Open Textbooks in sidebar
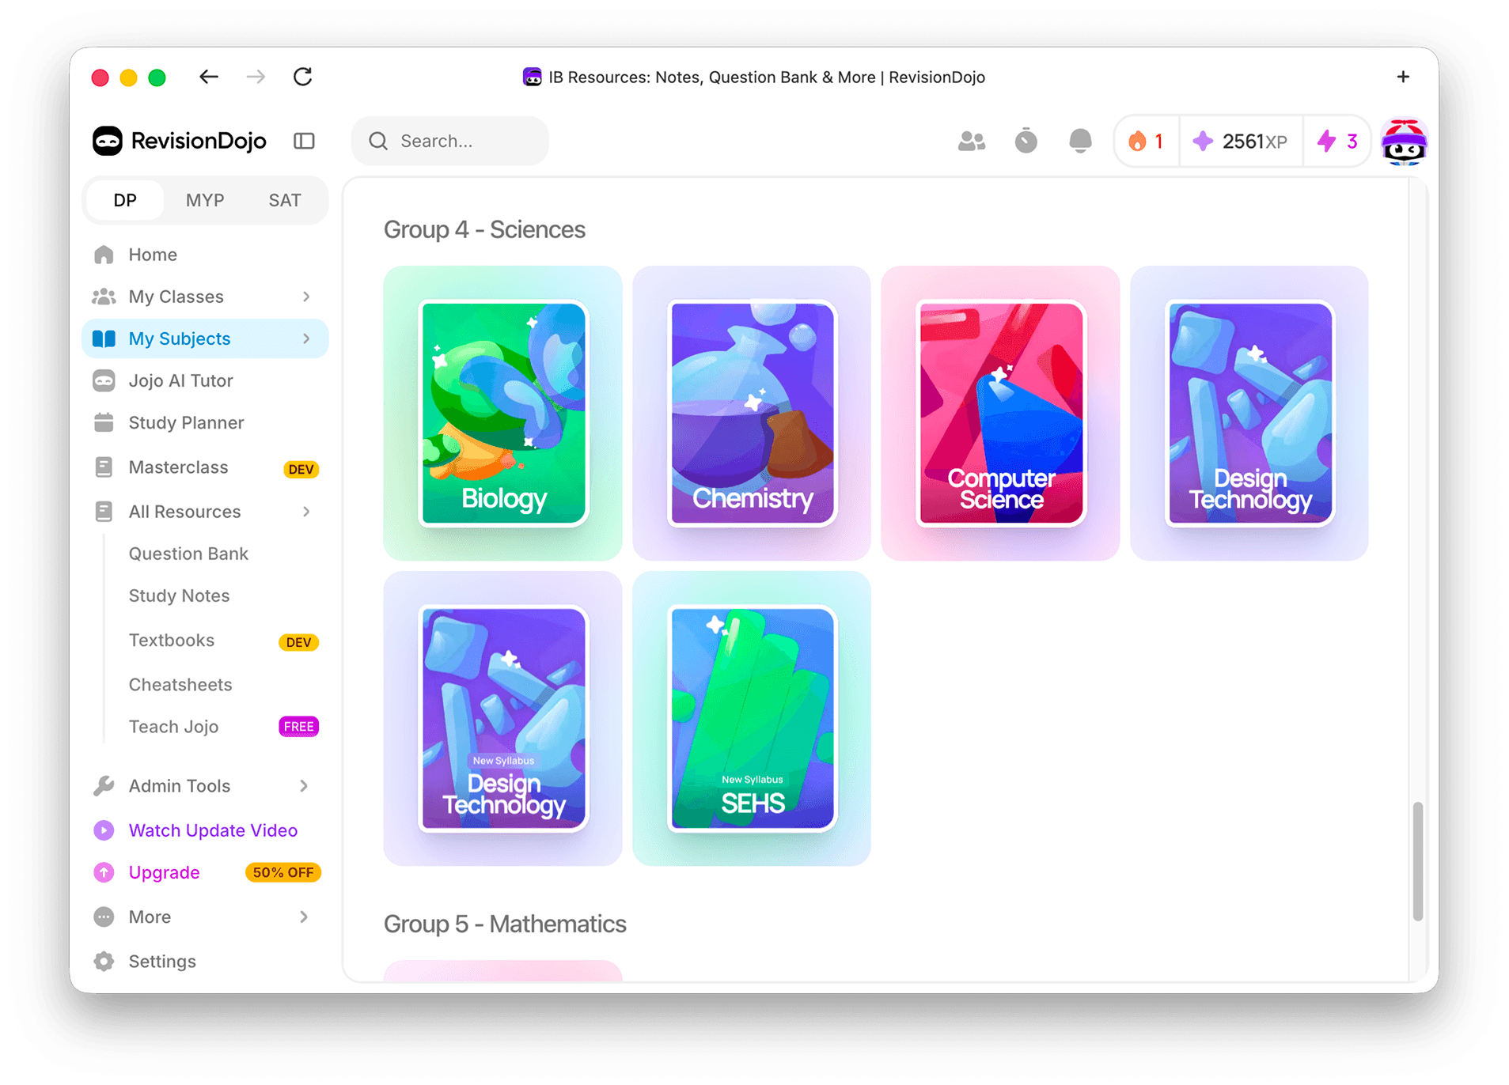Screen dimensions: 1509x1085 pos(171,640)
